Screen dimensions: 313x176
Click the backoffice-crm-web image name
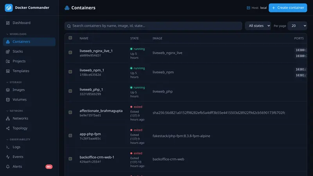click(168, 159)
